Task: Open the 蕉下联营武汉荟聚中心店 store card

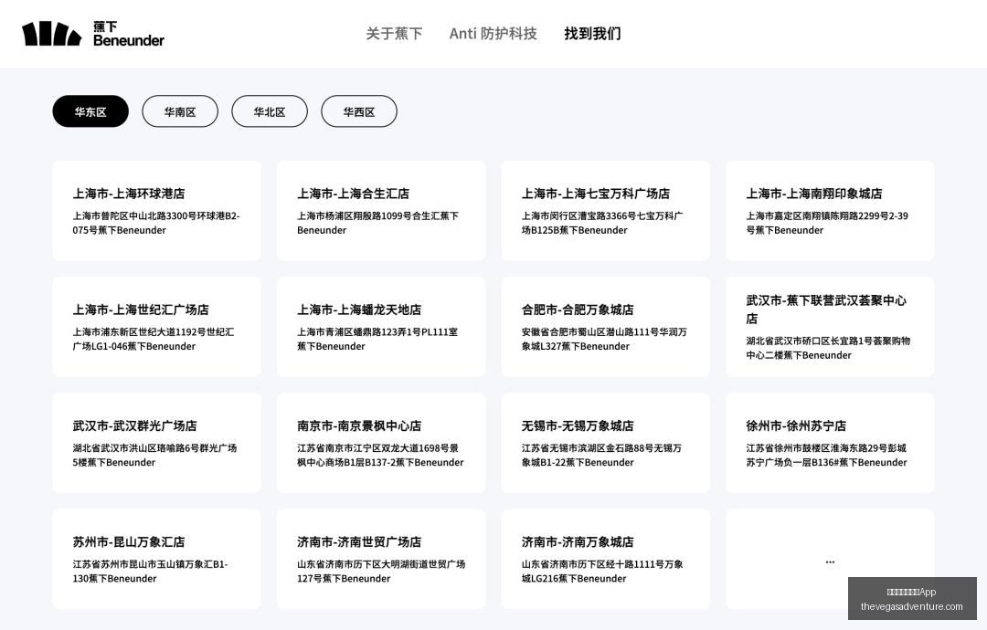Action: pos(830,327)
